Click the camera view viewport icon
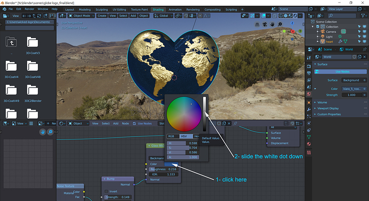The image size is (369, 201). 265,24
